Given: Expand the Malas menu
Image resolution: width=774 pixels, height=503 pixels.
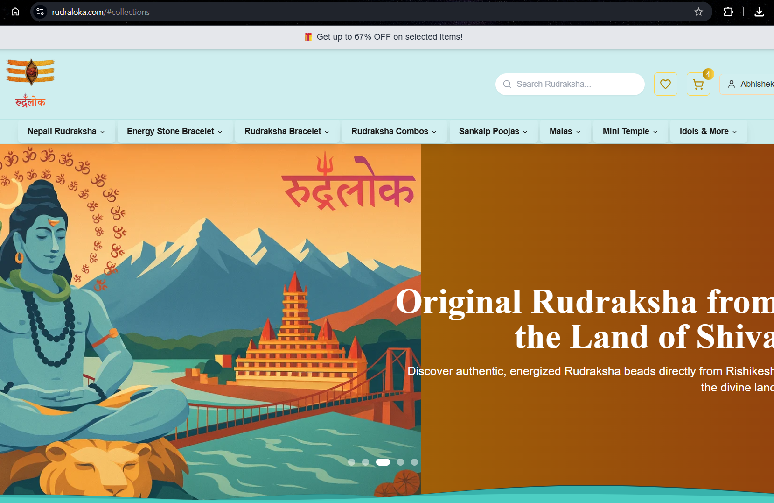Looking at the screenshot, I should click(x=565, y=131).
